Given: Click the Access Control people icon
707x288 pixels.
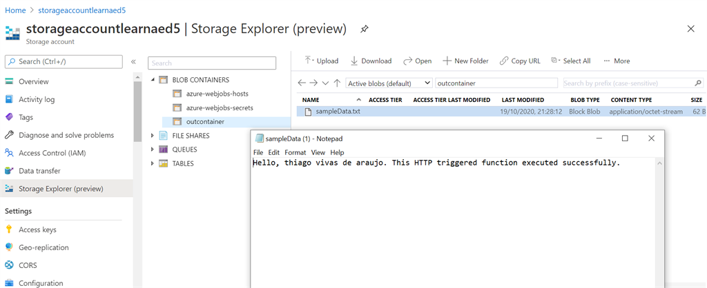Looking at the screenshot, I should [9, 153].
